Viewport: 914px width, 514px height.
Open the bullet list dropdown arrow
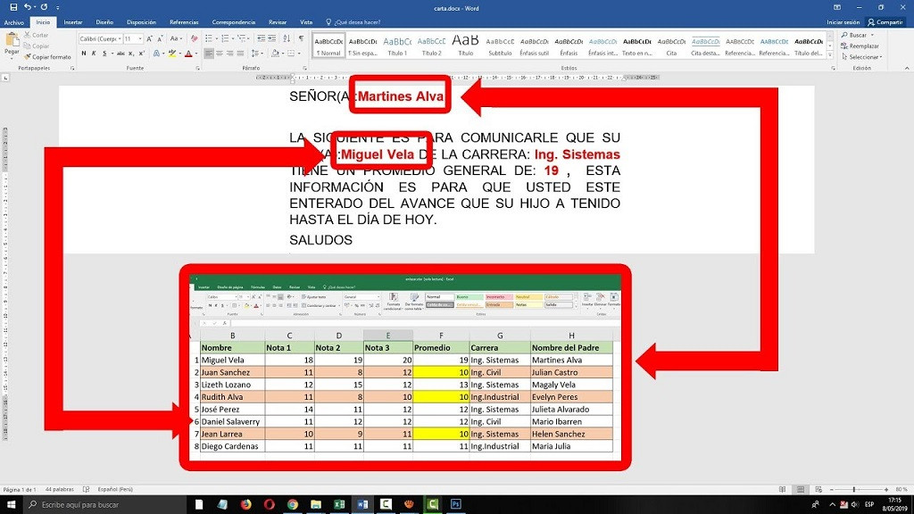coord(217,37)
